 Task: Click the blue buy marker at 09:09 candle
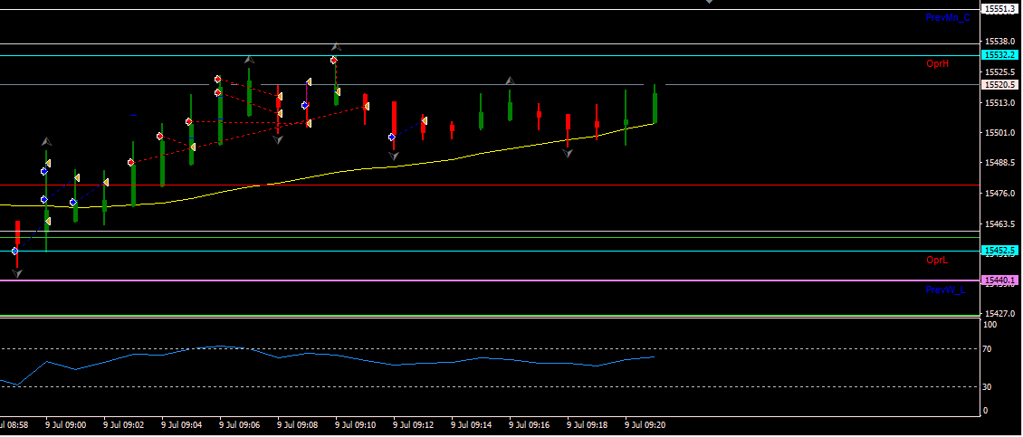pyautogui.click(x=305, y=105)
